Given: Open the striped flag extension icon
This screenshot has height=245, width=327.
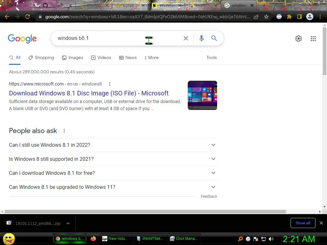Looking at the screenshot, I should tap(279, 17).
